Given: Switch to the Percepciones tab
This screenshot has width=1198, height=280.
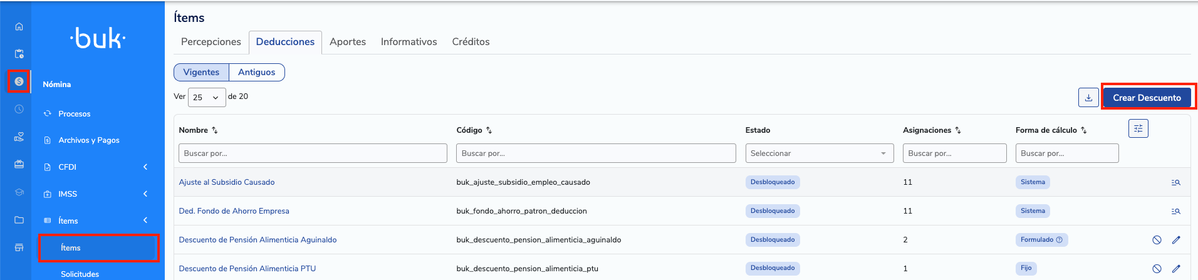Looking at the screenshot, I should point(211,42).
